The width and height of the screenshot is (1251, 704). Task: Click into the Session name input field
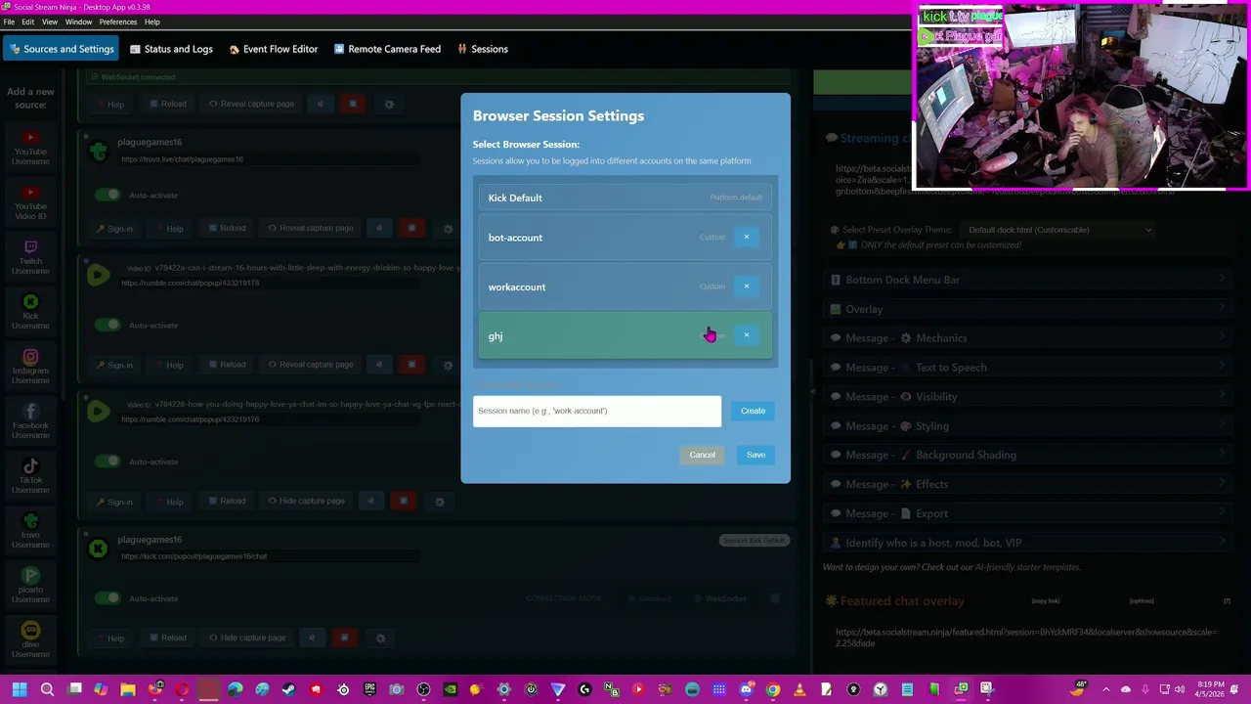tap(597, 411)
